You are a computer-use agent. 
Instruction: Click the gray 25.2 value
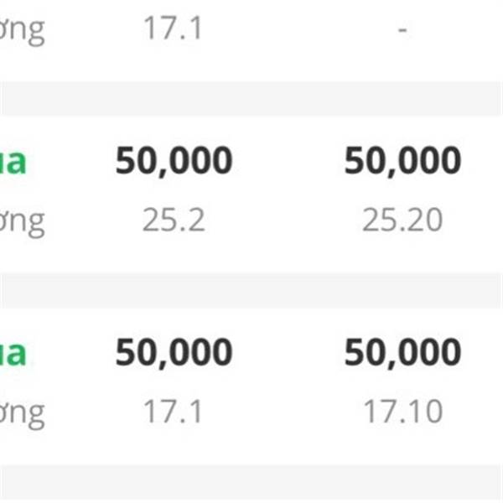click(174, 220)
